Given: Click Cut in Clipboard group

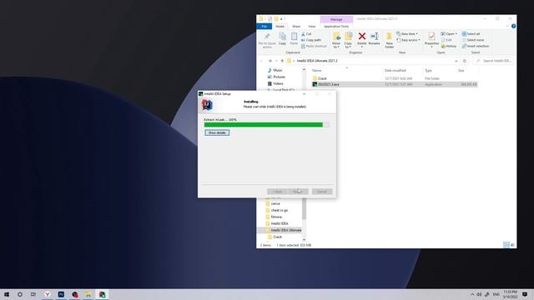Looking at the screenshot, I should click(x=306, y=34).
